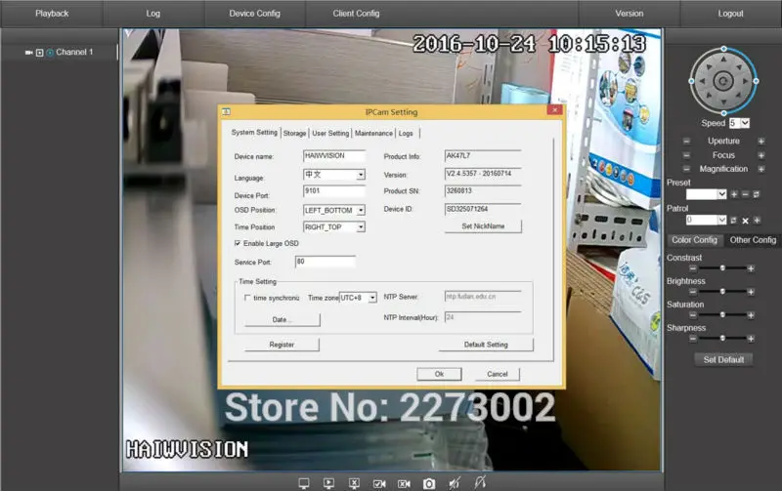Open the Device Config menu

[x=255, y=14]
